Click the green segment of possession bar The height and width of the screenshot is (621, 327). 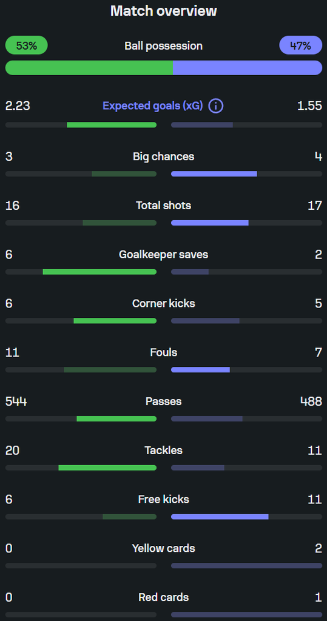89,68
